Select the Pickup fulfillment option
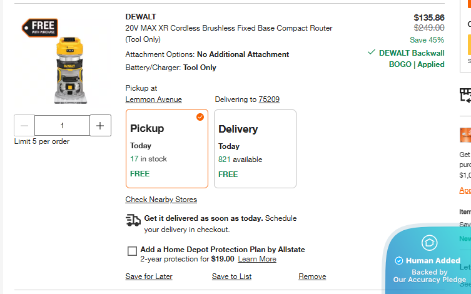Screen dimensions: 471x294 tap(166, 149)
